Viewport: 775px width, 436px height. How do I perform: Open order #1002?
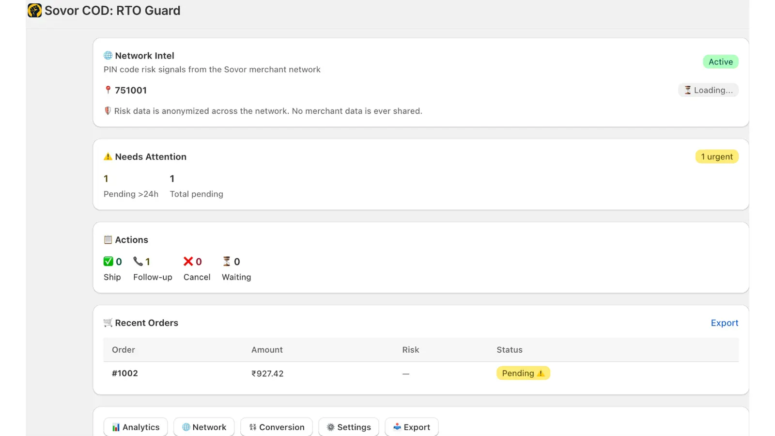pos(125,374)
